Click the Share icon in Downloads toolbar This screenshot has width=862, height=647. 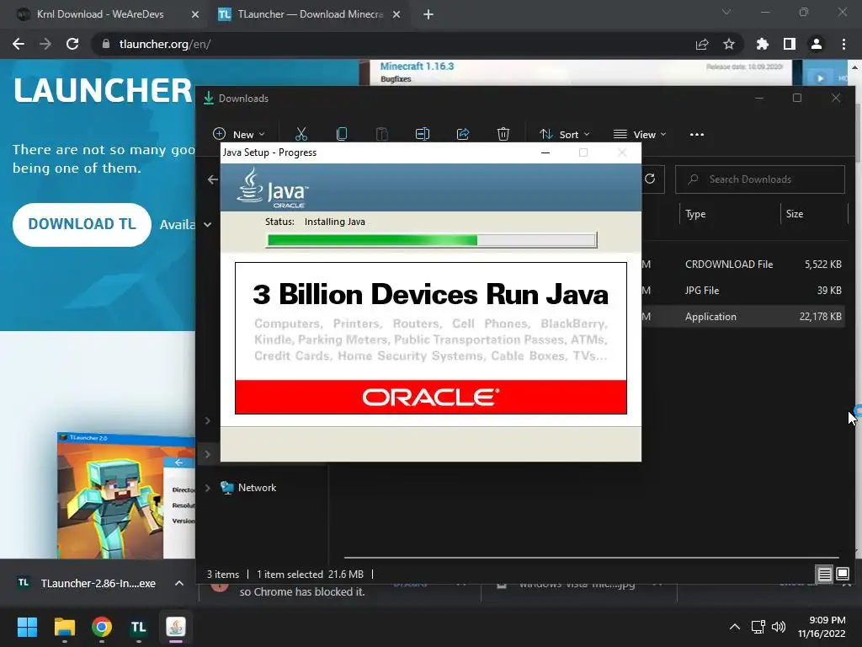coord(463,134)
